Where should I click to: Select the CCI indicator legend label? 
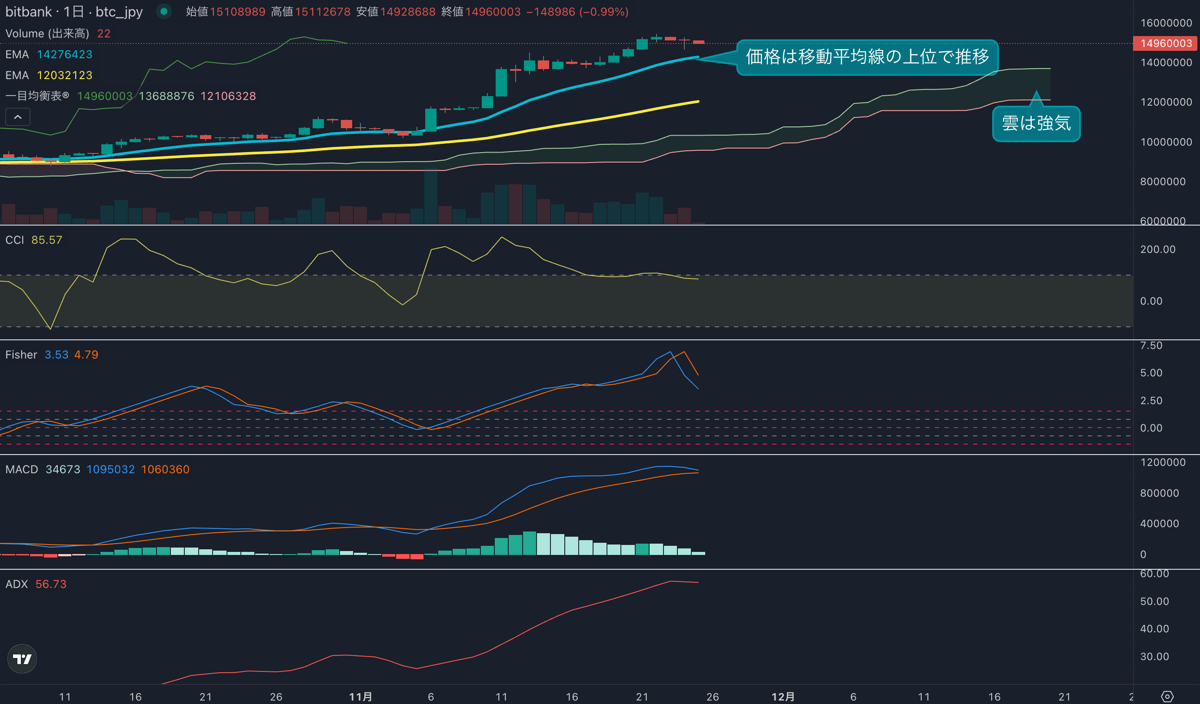[15, 240]
